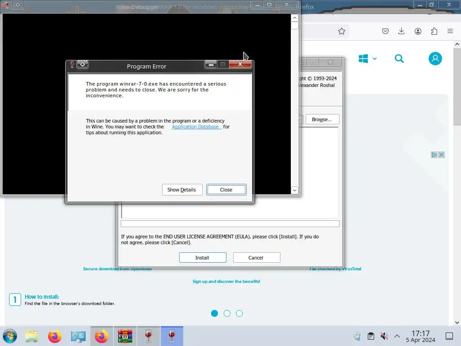The height and width of the screenshot is (346, 461).
Task: Click browser page scrollbar down arrow
Action: pyautogui.click(x=457, y=323)
